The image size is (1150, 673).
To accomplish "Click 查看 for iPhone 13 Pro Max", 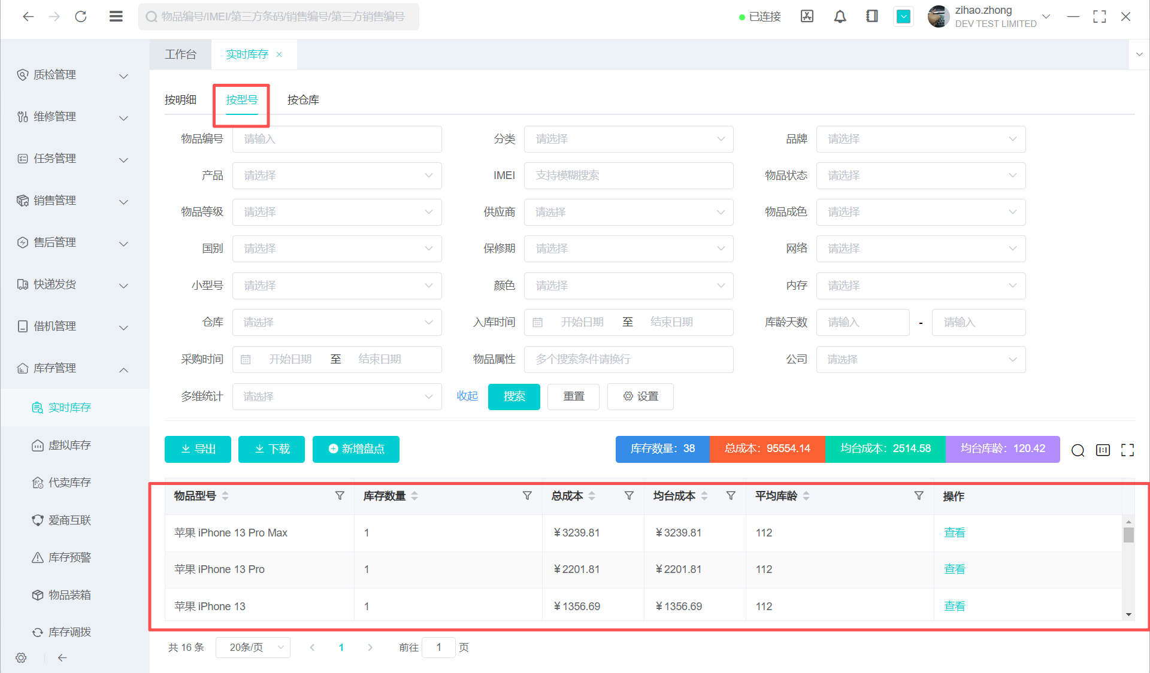I will coord(954,533).
